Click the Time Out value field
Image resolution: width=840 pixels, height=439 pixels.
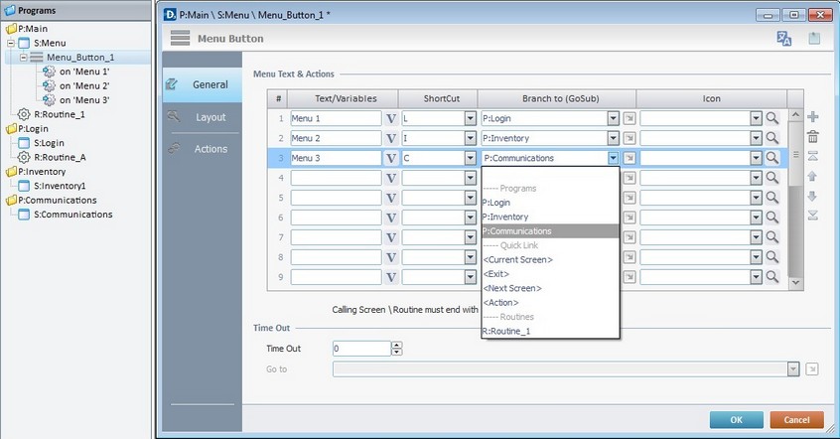click(x=361, y=349)
